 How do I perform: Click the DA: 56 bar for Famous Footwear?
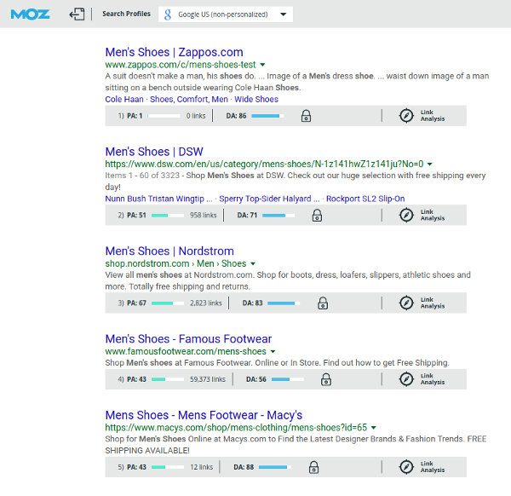pyautogui.click(x=288, y=379)
